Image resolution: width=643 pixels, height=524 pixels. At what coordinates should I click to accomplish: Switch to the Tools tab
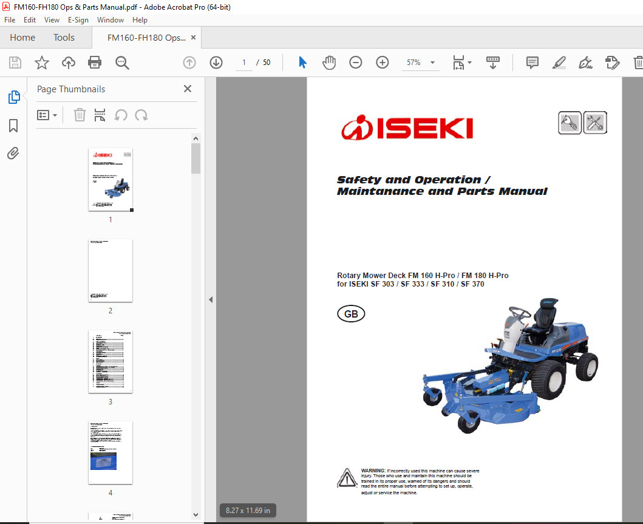tap(64, 37)
